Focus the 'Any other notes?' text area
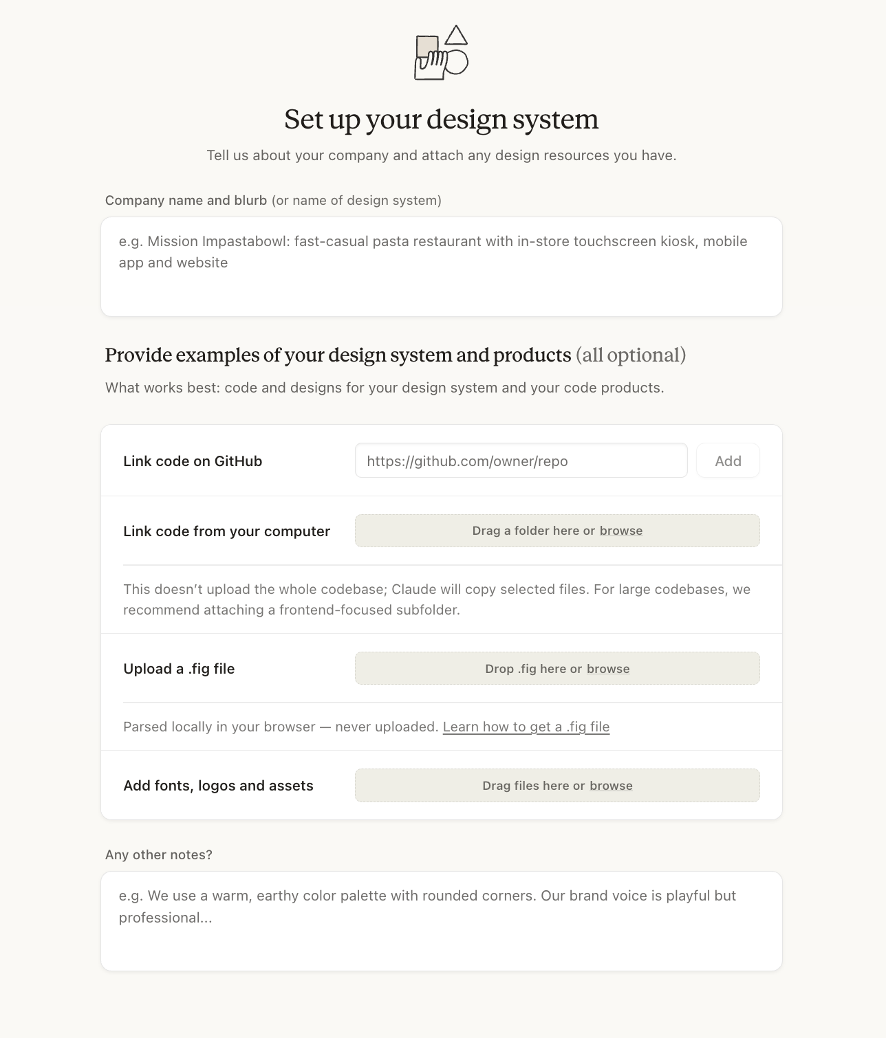The height and width of the screenshot is (1038, 886). [x=441, y=921]
